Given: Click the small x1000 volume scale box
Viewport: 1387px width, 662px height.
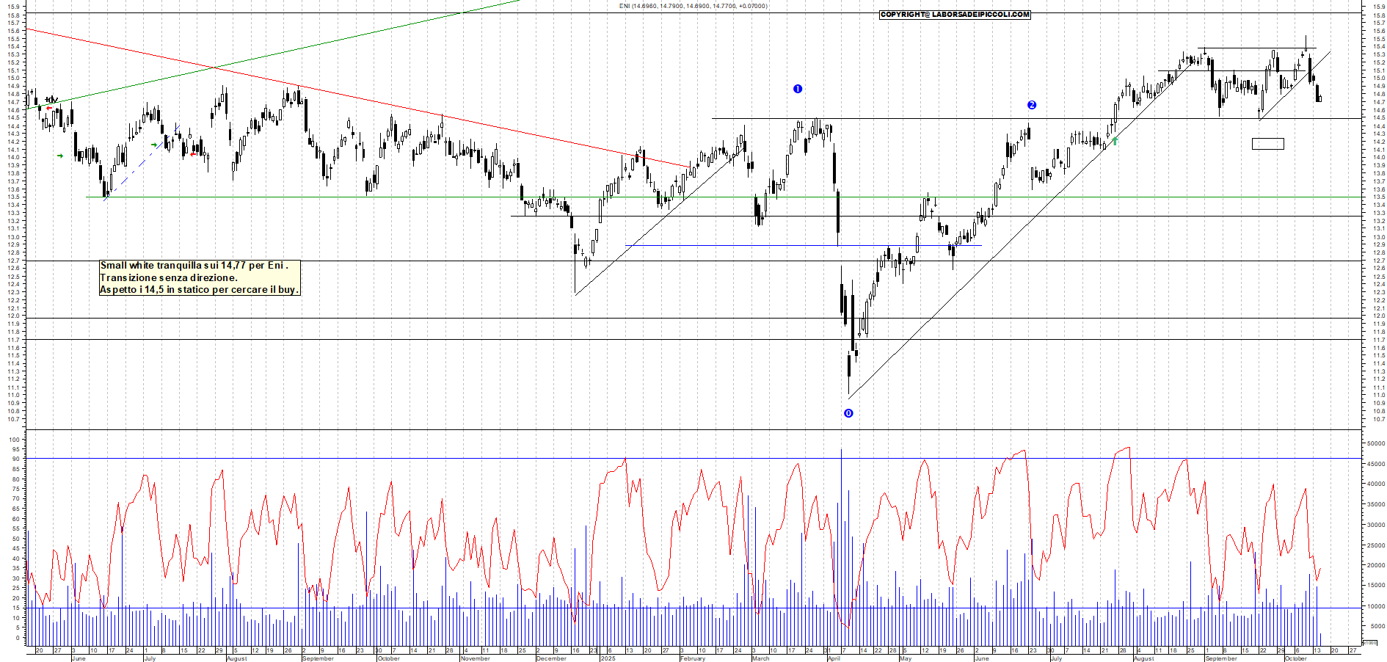Looking at the screenshot, I should 1369,642.
